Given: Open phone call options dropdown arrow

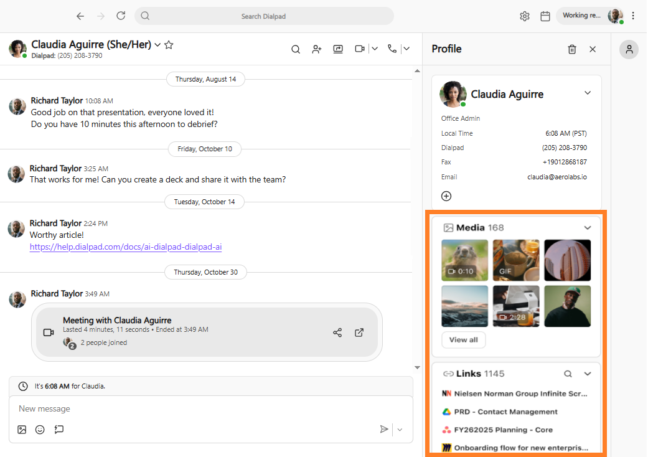Looking at the screenshot, I should (x=406, y=49).
